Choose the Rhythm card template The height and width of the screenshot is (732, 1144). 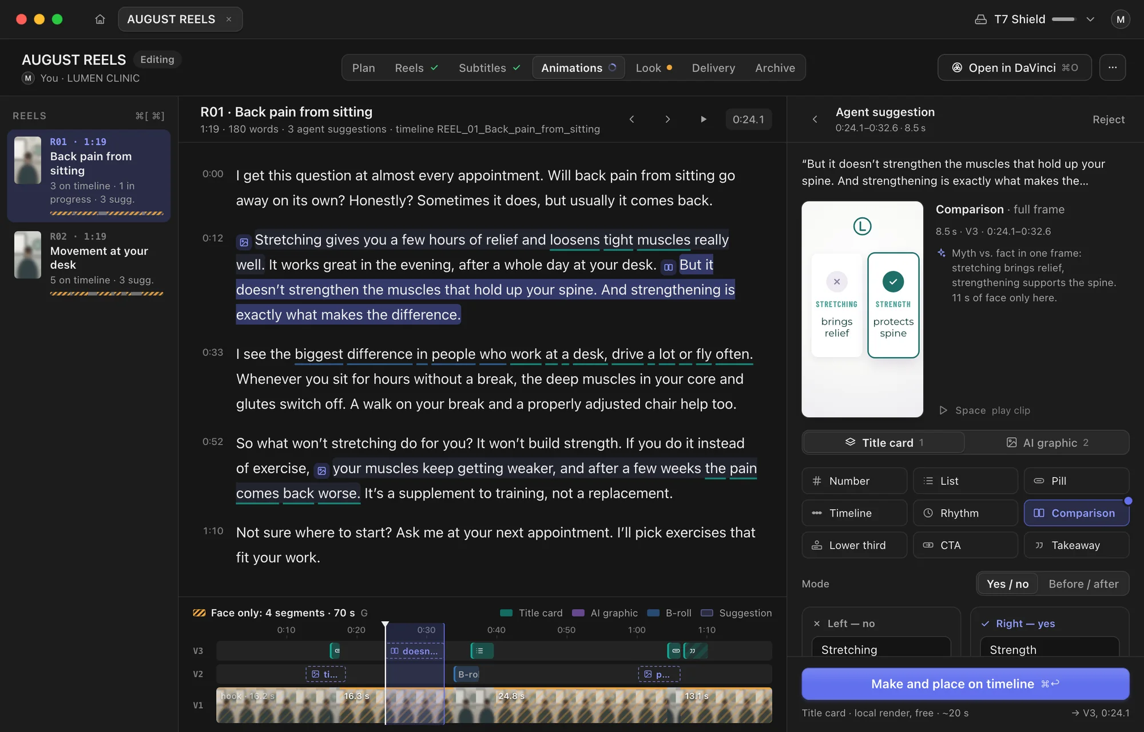965,513
